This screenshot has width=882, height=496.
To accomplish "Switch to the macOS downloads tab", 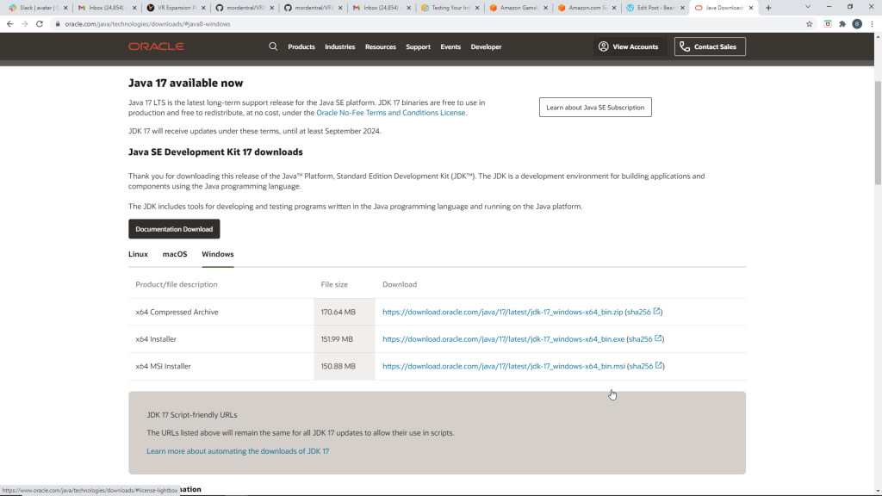I will [175, 254].
